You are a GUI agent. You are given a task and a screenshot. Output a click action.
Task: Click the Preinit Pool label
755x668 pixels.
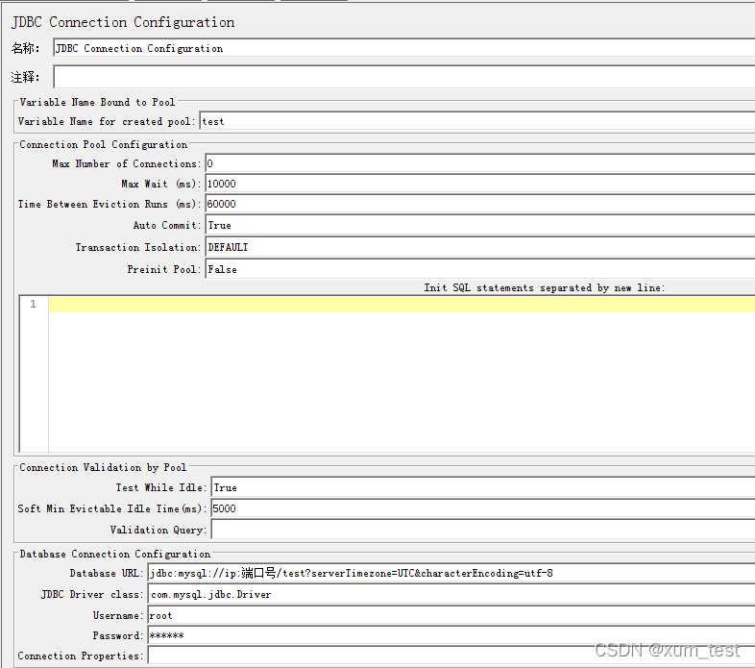164,269
